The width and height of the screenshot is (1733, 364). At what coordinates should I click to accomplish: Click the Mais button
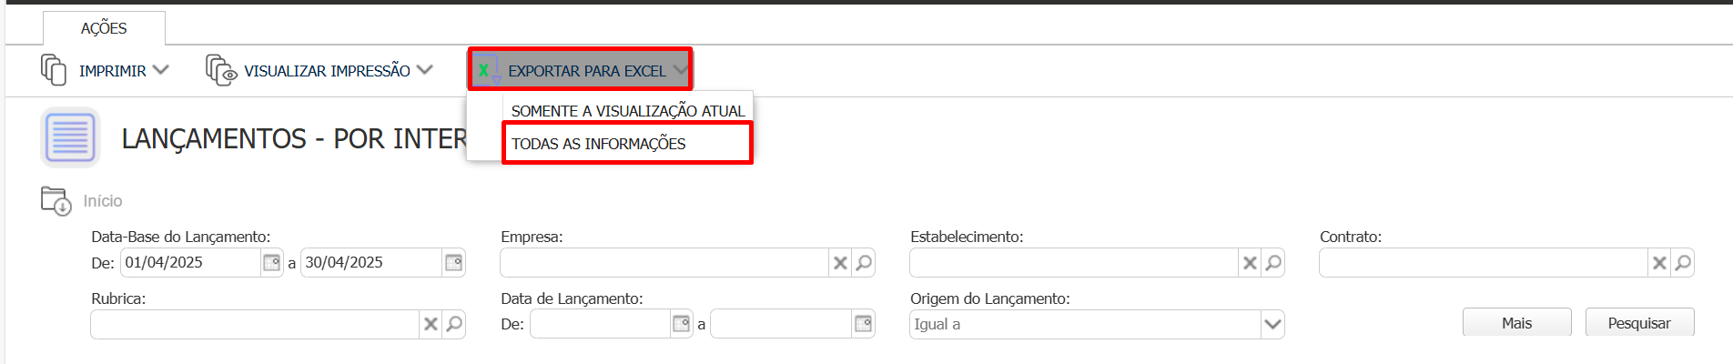coord(1516,323)
